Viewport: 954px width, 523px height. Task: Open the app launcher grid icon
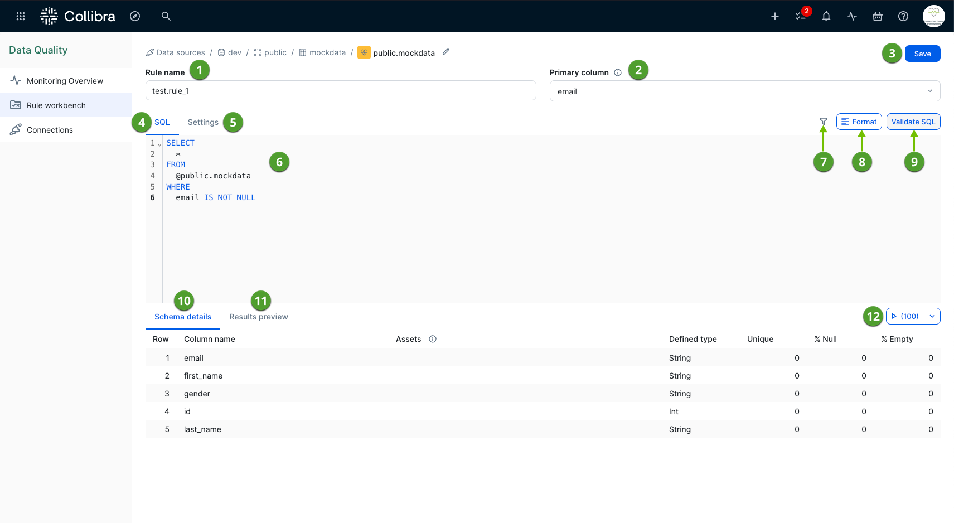pos(20,16)
